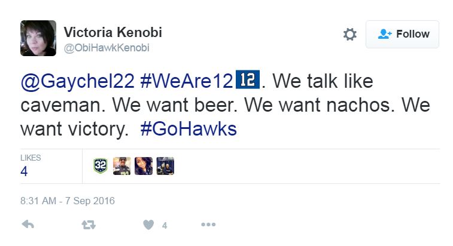This screenshot has width=453, height=246.
Task: Follow Victoria Kenobi
Action: (x=402, y=35)
